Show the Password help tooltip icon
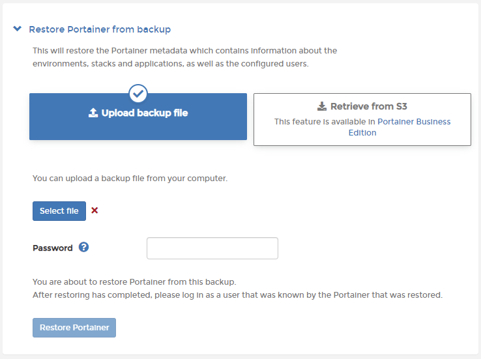The width and height of the screenshot is (481, 359). [x=83, y=248]
